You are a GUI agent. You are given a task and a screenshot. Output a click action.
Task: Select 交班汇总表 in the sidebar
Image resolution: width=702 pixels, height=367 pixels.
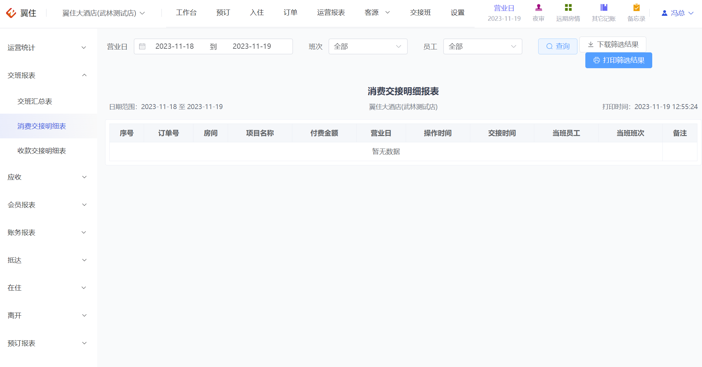[x=48, y=101]
